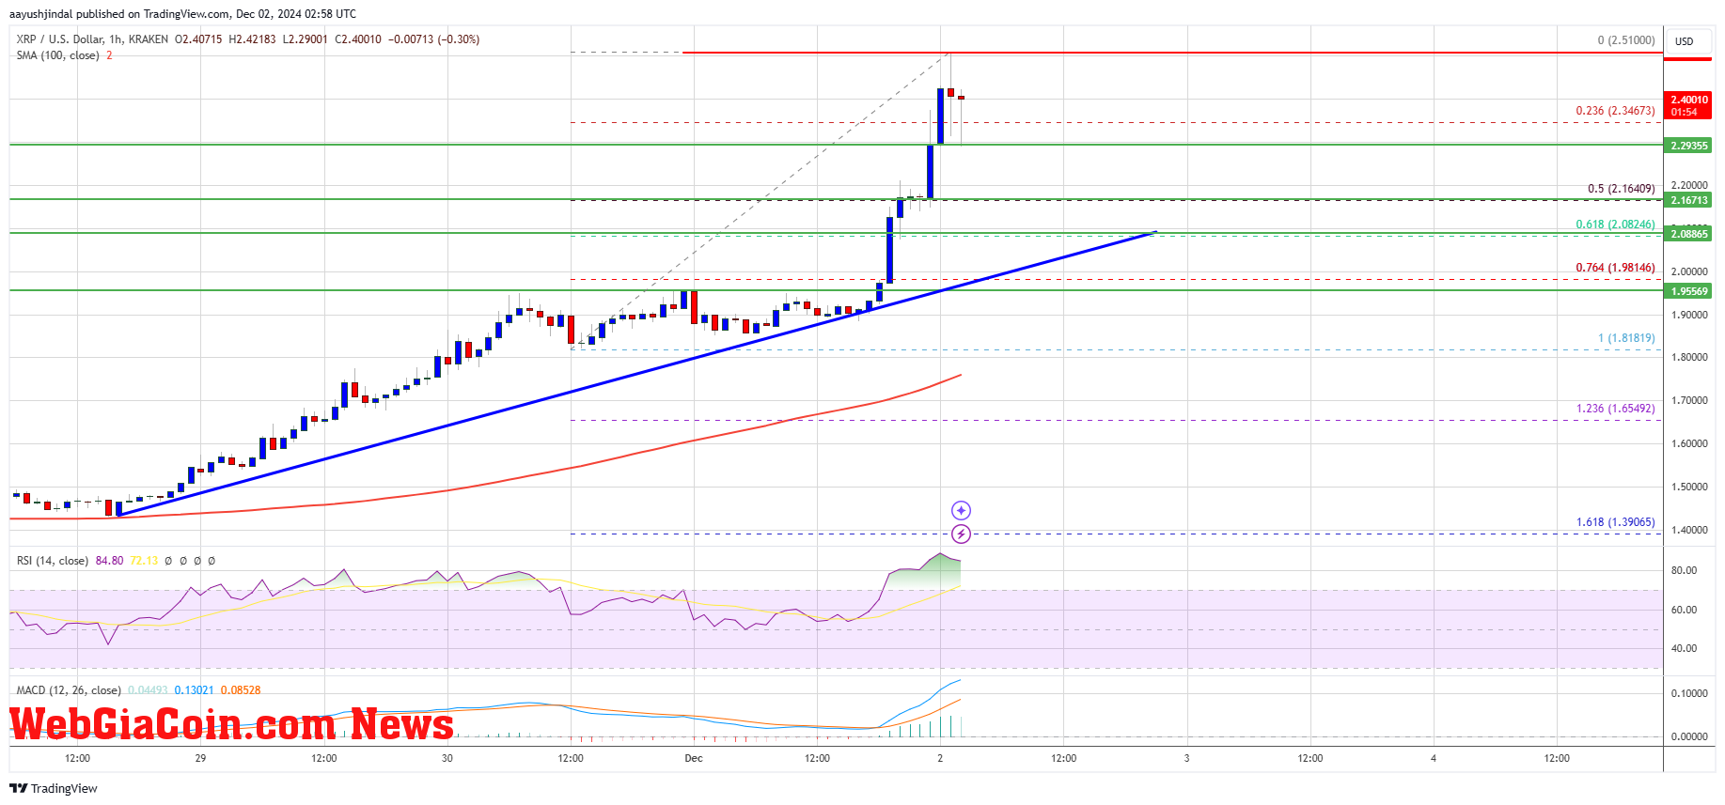The height and width of the screenshot is (805, 1725).
Task: Click the Fib label 1.618 (1.39065)
Action: (x=1615, y=522)
